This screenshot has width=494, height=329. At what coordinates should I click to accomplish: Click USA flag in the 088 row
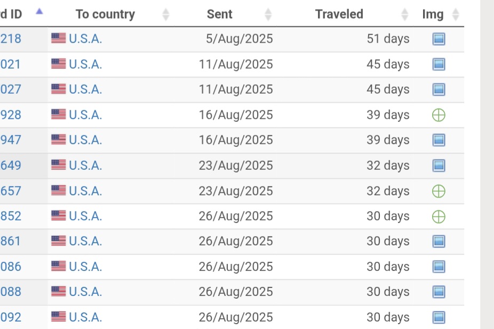pos(59,292)
